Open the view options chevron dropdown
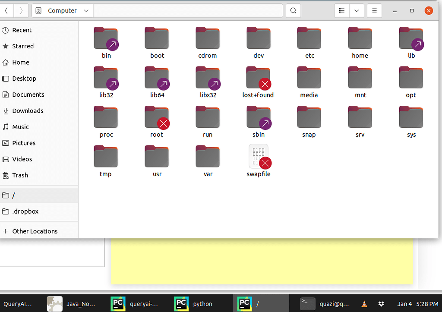The height and width of the screenshot is (312, 442). (357, 10)
